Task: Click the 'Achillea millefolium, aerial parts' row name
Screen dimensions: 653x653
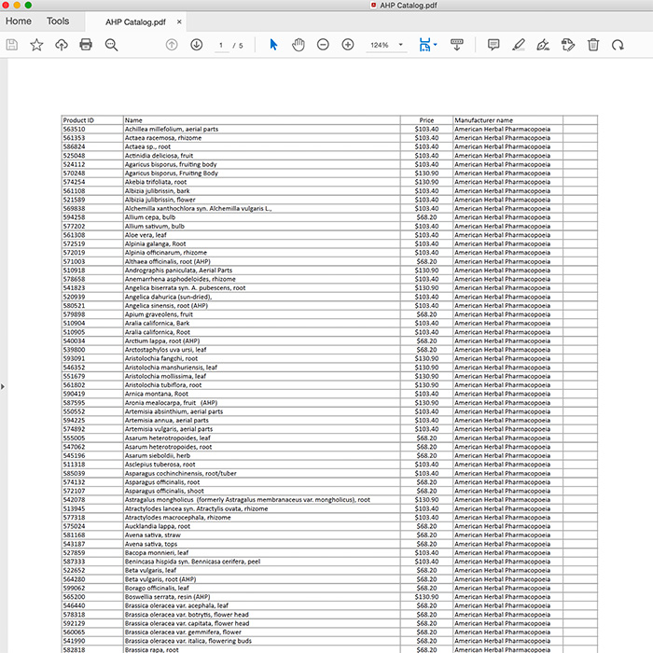Action: [x=172, y=129]
